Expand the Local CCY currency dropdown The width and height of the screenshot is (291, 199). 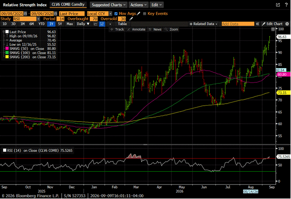pos(110,14)
